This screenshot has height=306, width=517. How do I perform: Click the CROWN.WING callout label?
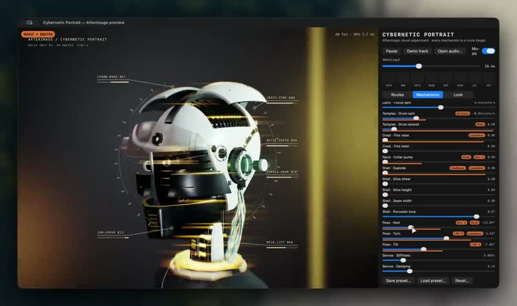click(x=111, y=77)
